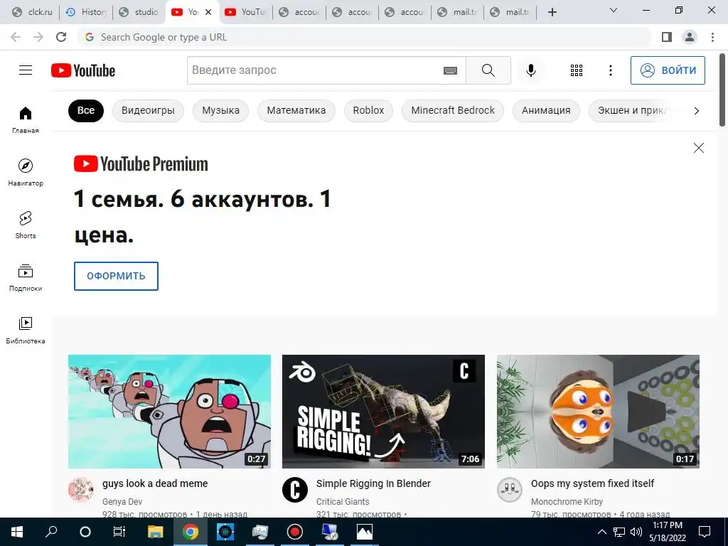
Task: Select the Все filter chip
Action: click(x=86, y=111)
